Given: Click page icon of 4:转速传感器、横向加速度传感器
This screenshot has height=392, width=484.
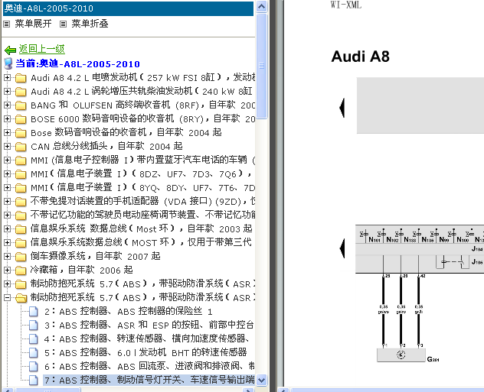Looking at the screenshot, I should (34, 339).
